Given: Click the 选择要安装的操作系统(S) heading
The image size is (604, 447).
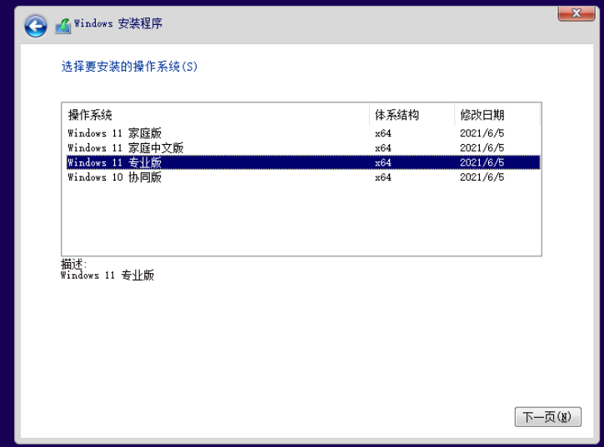Looking at the screenshot, I should (130, 67).
